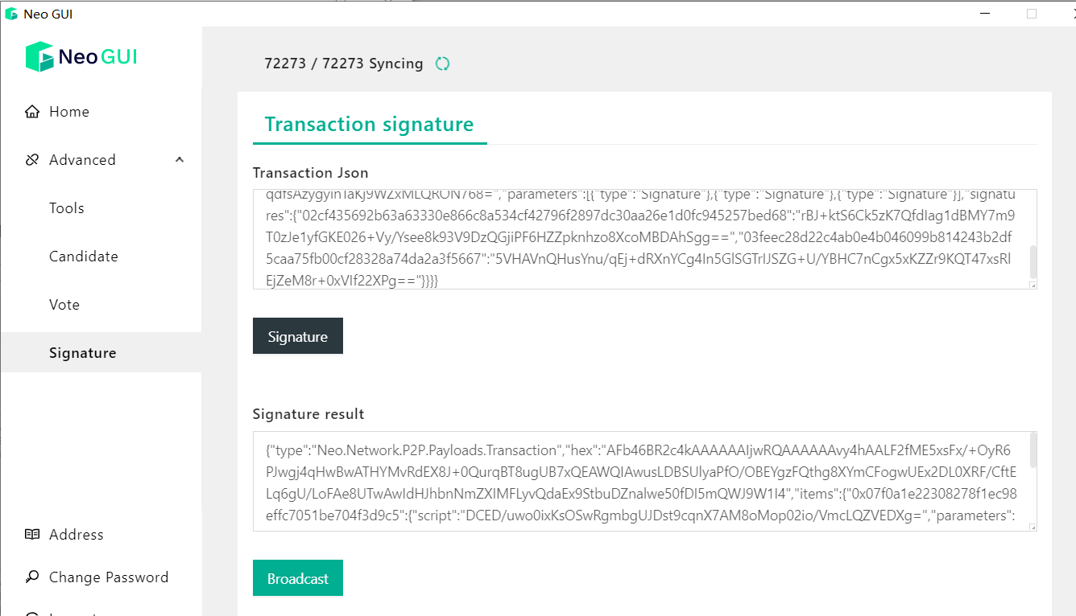
Task: Click the Home house icon
Action: coord(32,112)
